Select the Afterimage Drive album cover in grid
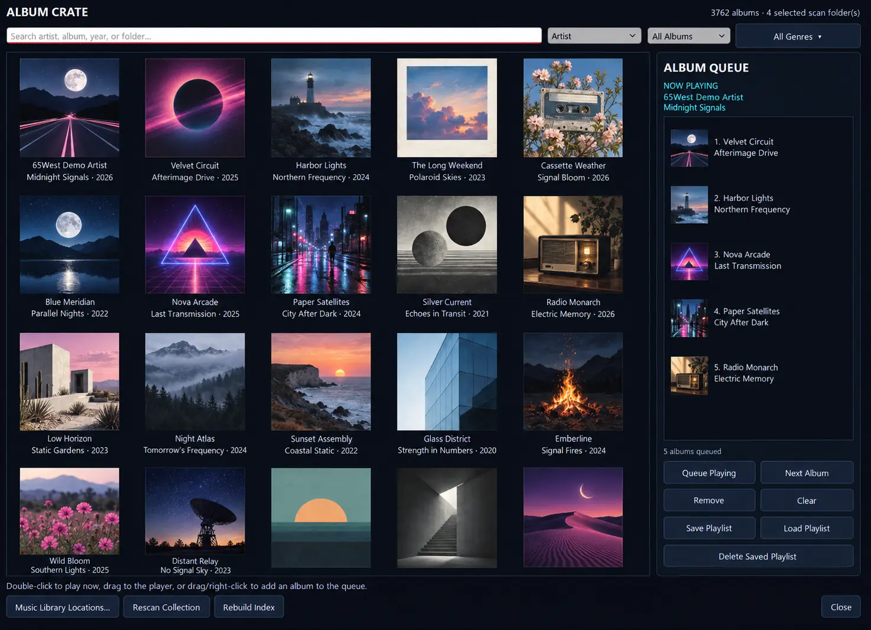The width and height of the screenshot is (871, 630). click(195, 107)
